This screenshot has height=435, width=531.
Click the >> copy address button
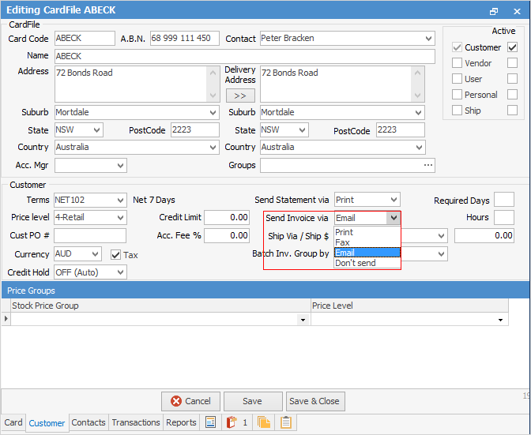pos(240,96)
